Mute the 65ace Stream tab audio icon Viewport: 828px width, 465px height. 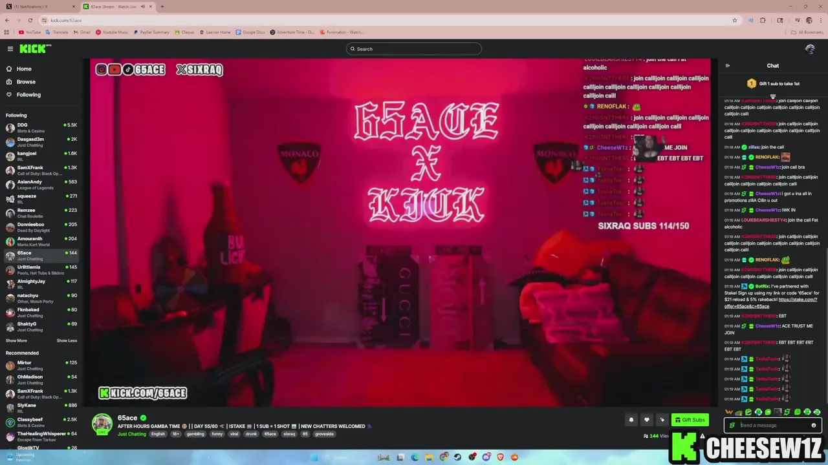pyautogui.click(x=142, y=6)
